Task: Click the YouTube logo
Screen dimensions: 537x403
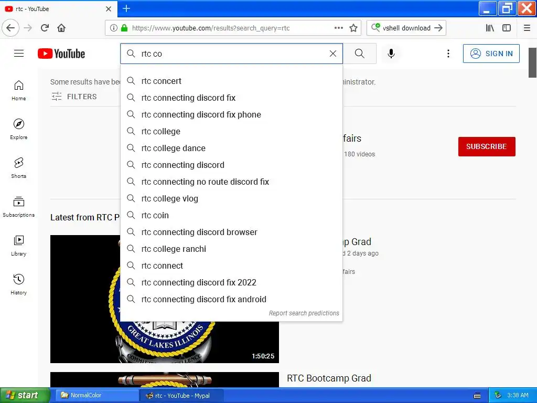Action: [61, 54]
